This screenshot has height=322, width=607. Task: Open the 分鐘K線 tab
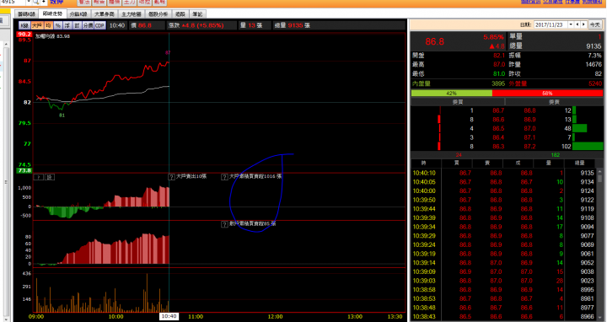tap(78, 14)
